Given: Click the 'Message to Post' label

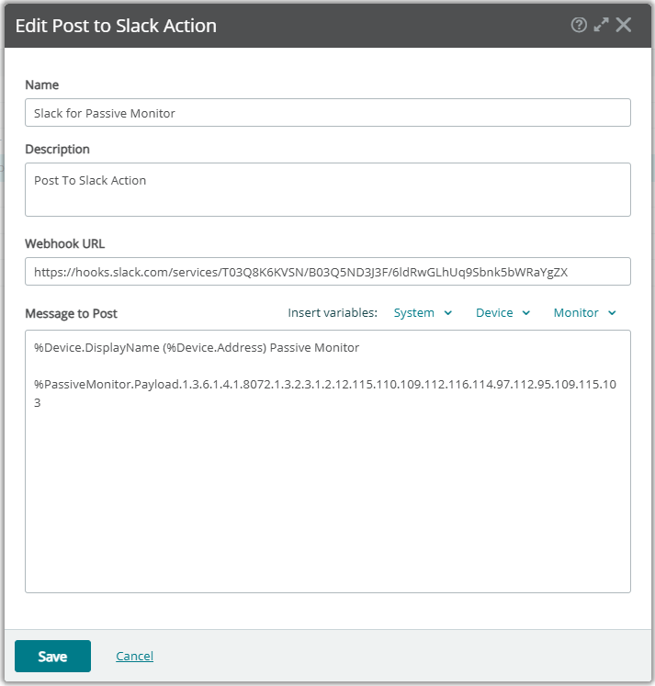Looking at the screenshot, I should [71, 314].
